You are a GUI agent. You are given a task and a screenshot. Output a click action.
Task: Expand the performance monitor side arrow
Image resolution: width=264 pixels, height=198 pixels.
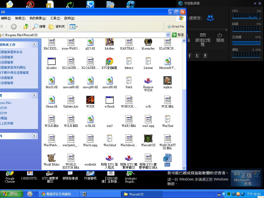226,30
